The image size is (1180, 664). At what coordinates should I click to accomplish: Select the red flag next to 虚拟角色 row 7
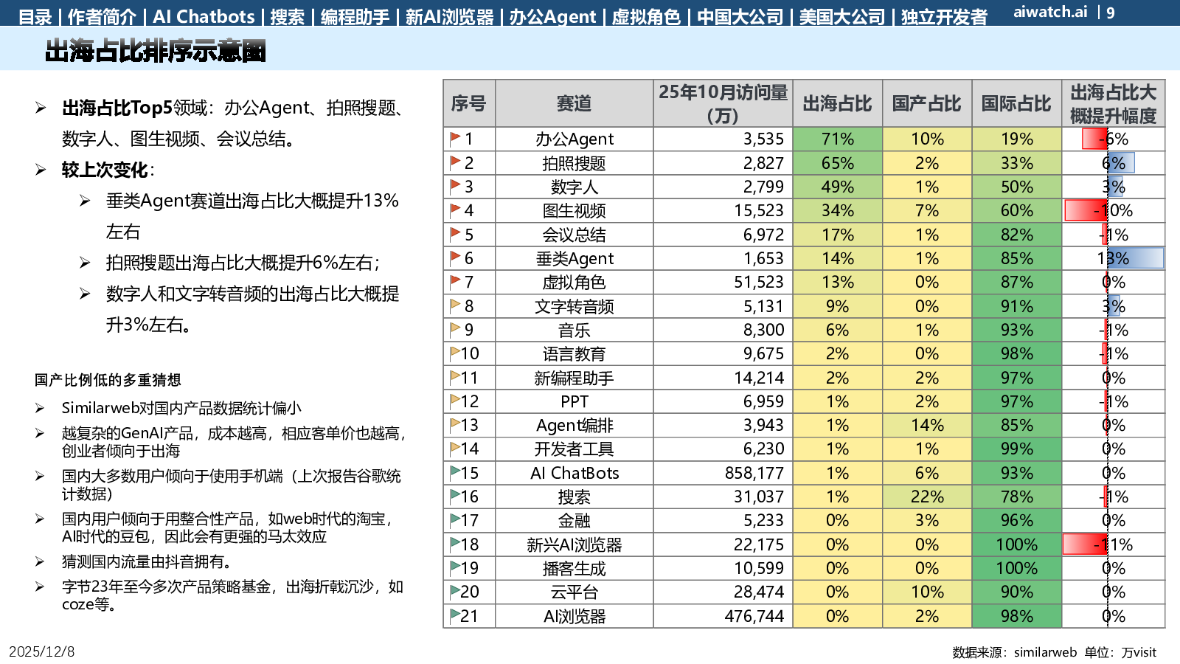pyautogui.click(x=455, y=281)
